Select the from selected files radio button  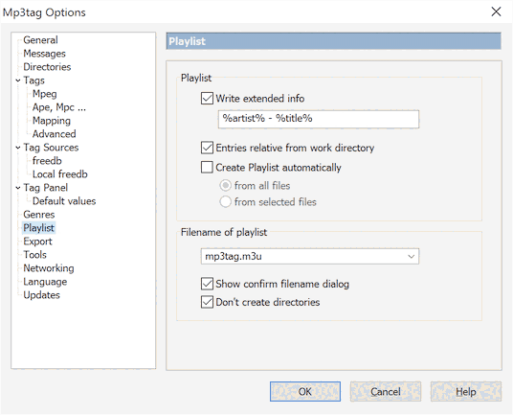[226, 202]
